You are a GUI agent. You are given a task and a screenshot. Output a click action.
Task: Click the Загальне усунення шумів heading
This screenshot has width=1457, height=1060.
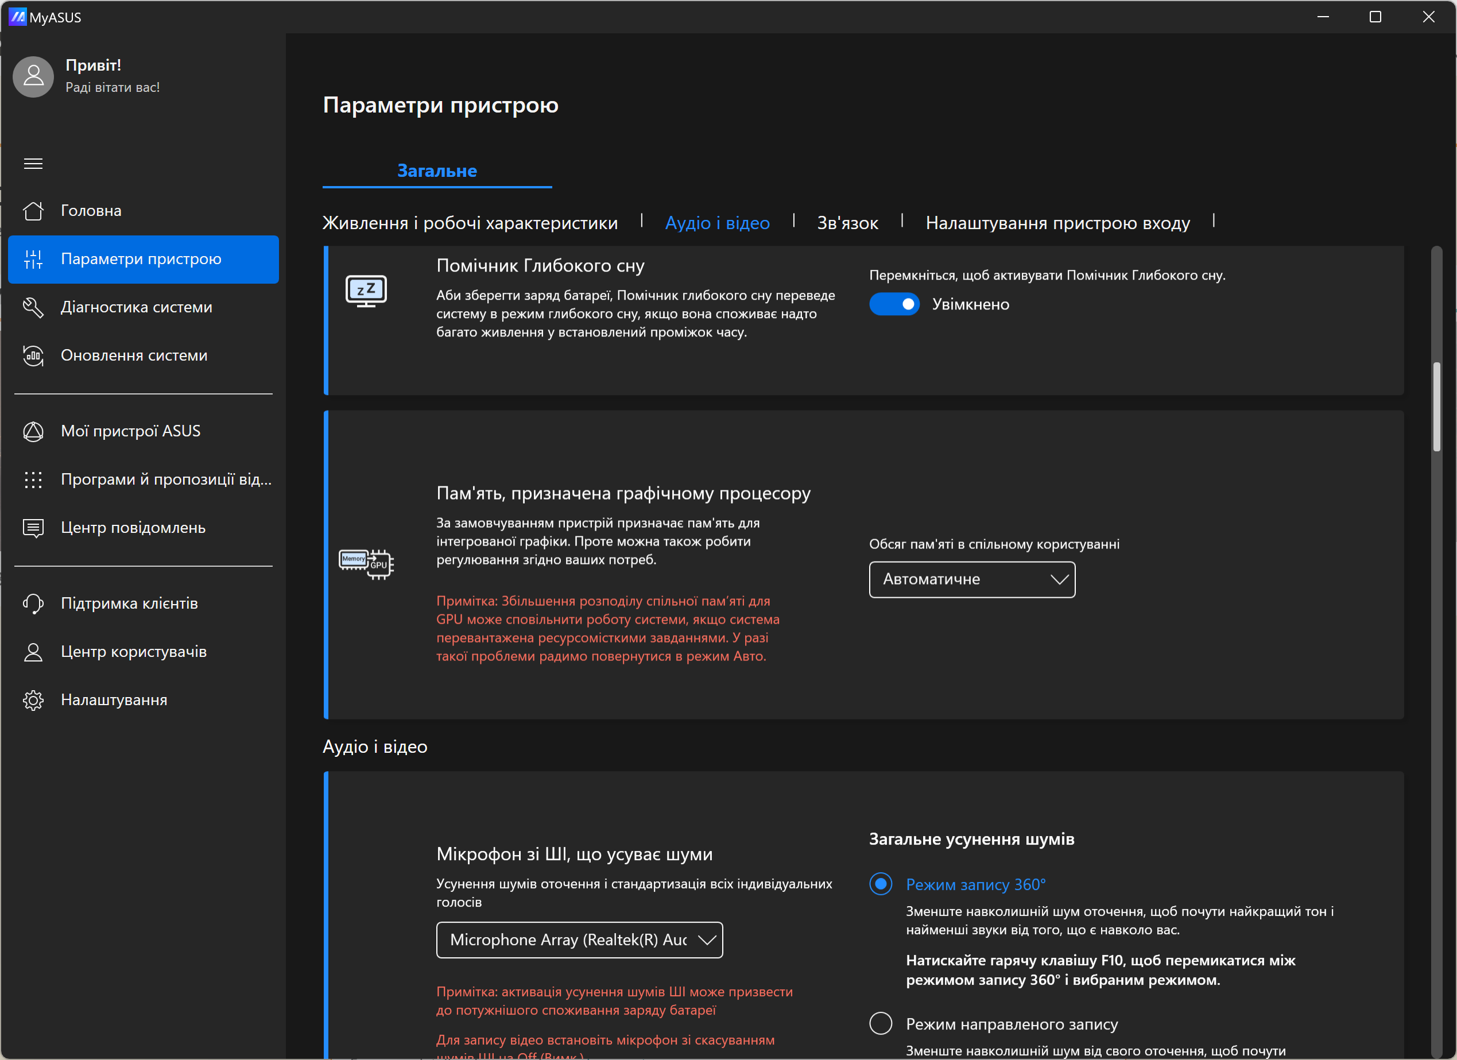(971, 839)
